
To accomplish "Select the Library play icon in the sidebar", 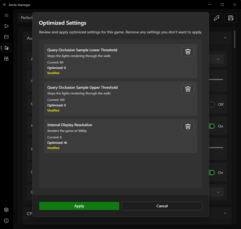I will [x=7, y=26].
